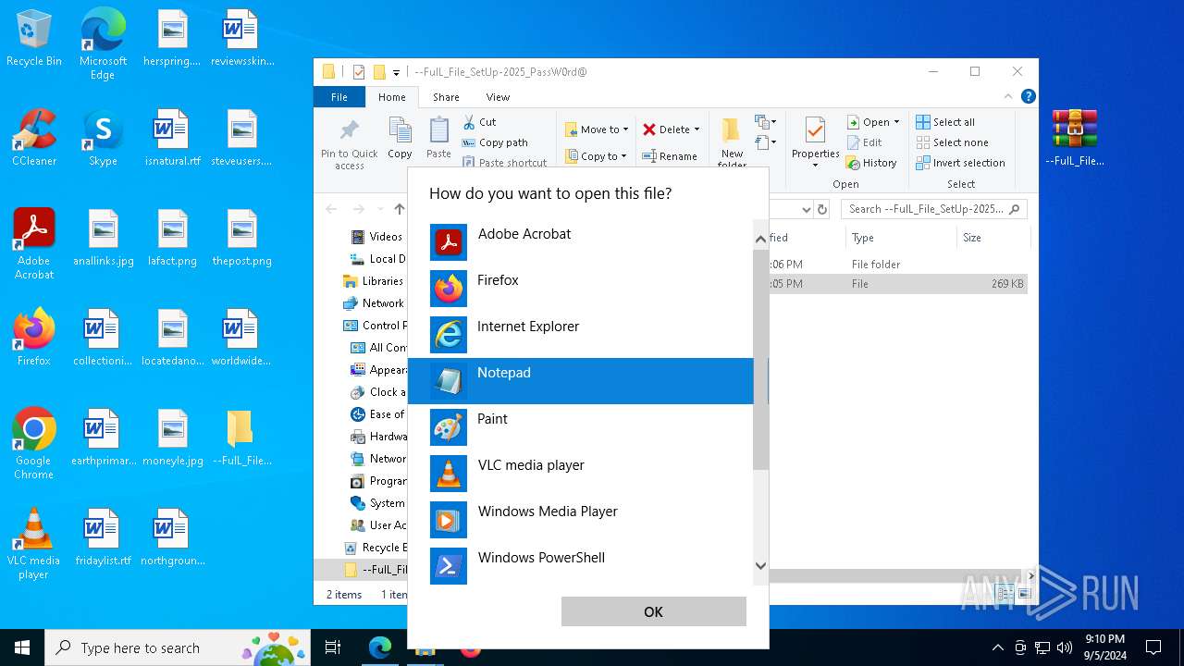Select Windows PowerShell in the app list

[581, 566]
